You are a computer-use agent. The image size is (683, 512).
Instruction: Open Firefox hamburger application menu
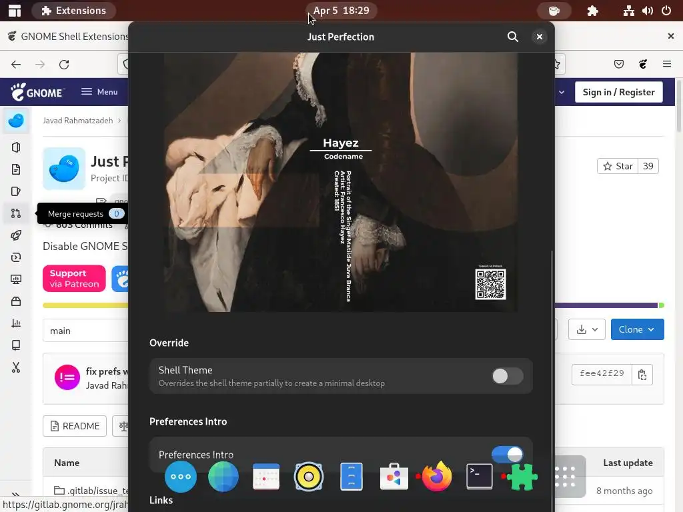click(667, 65)
